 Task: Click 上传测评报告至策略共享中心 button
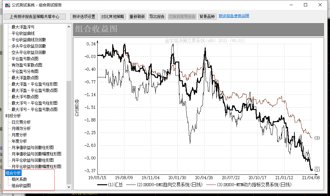pyautogui.click(x=35, y=16)
